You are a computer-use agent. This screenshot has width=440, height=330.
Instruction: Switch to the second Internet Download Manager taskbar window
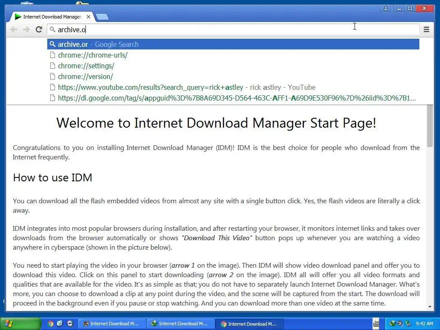click(180, 324)
